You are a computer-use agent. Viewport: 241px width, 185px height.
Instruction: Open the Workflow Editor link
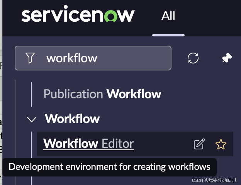pos(88,144)
